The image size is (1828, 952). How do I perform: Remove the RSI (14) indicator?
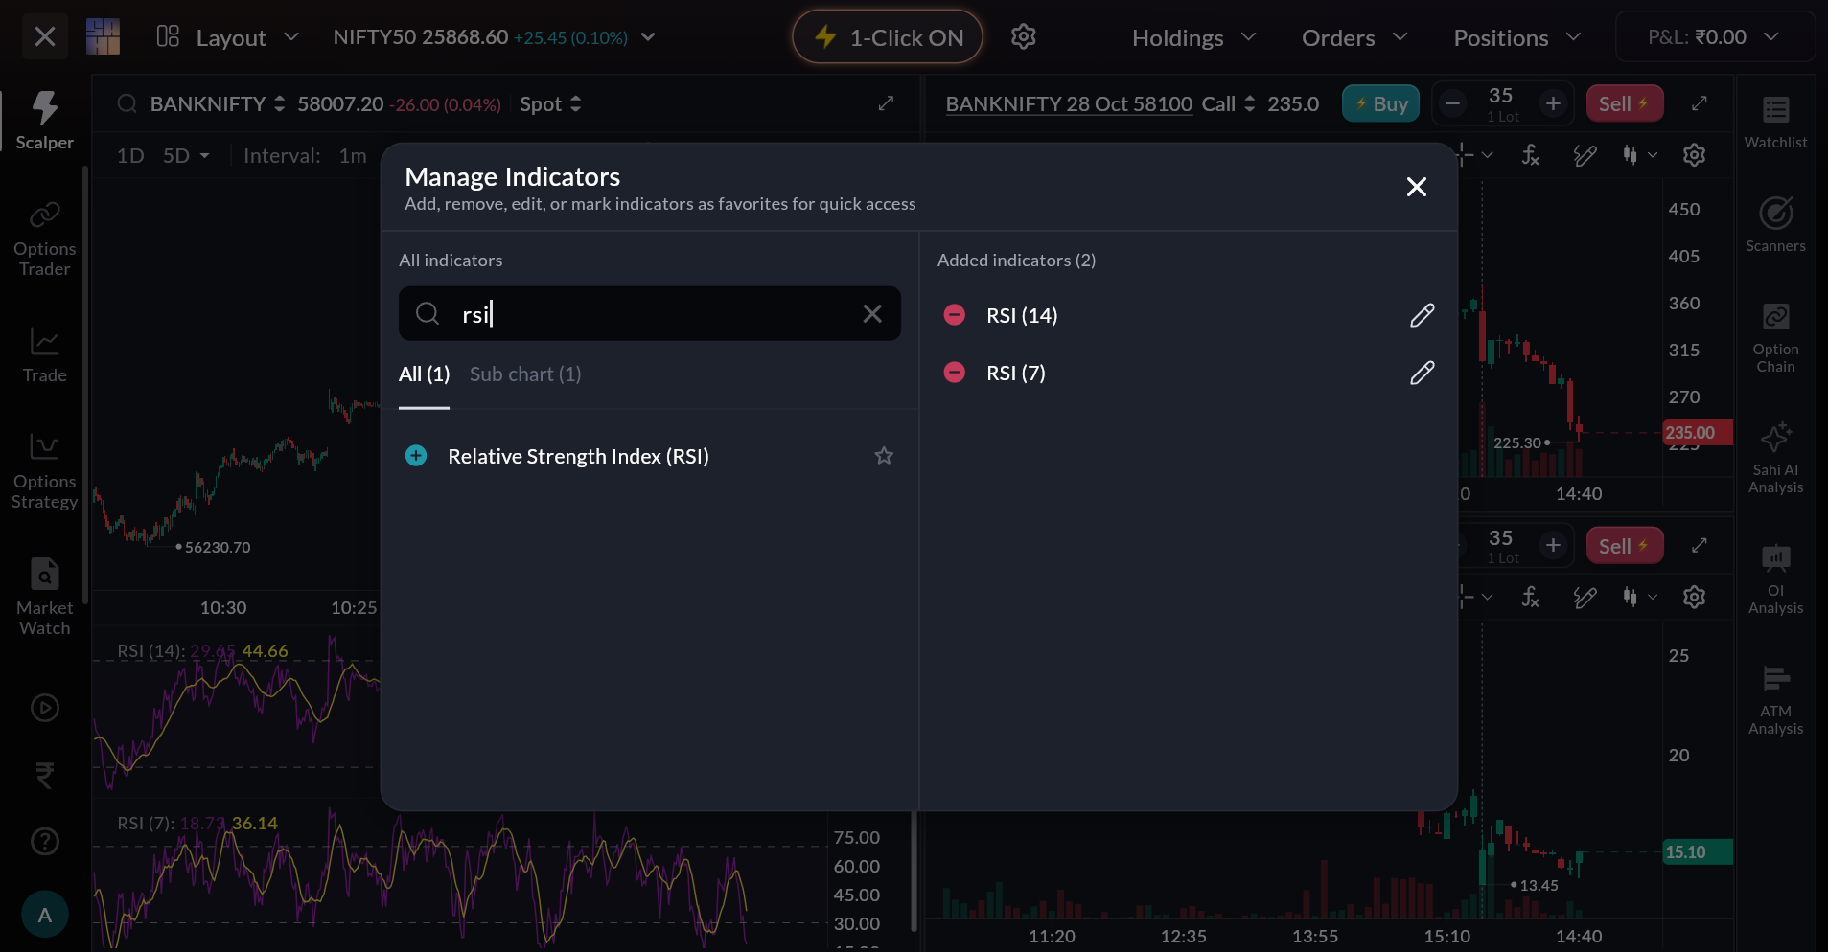coord(955,315)
